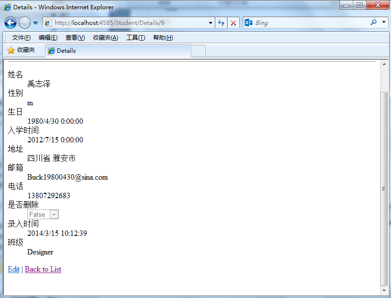
Task: Click the phone number 13807292683
Action: (x=49, y=196)
